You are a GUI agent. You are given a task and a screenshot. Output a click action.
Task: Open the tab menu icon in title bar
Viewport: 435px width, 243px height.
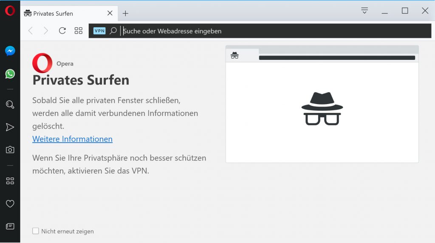tap(364, 11)
